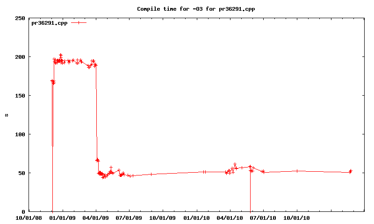374x224 pixels.
Task: Click the 07/01/10 x-axis date label
Action: pos(264,217)
